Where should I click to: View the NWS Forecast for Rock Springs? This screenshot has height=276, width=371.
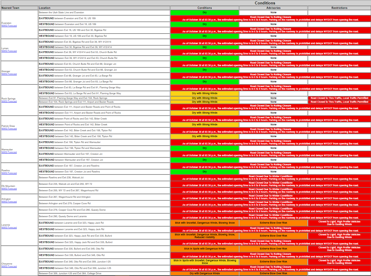tap(9, 102)
